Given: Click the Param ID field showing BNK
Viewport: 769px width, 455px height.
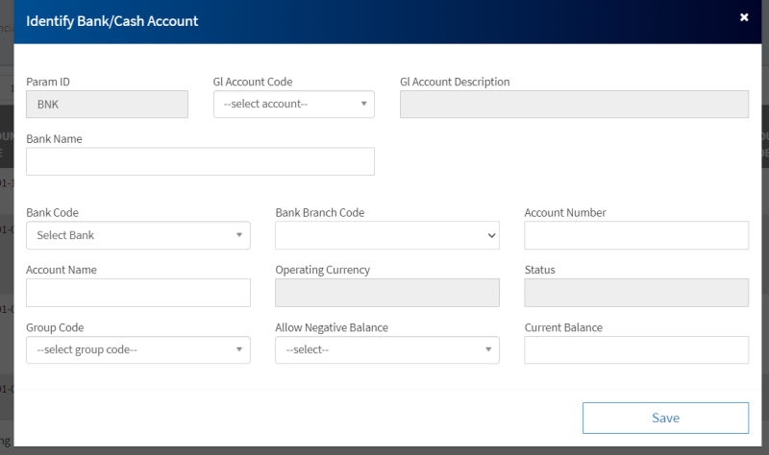Looking at the screenshot, I should click(107, 104).
